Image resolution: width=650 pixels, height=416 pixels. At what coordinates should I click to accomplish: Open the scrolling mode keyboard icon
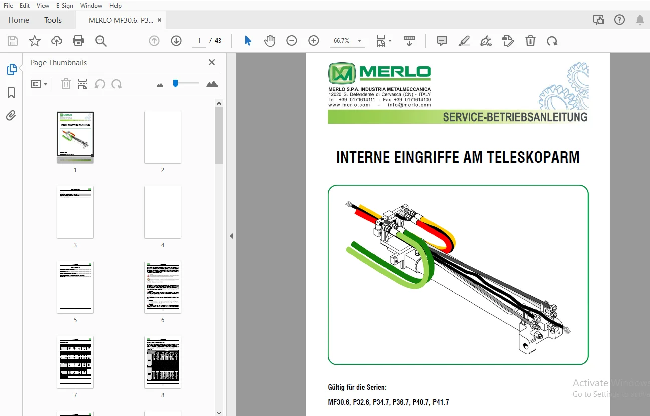(x=409, y=41)
